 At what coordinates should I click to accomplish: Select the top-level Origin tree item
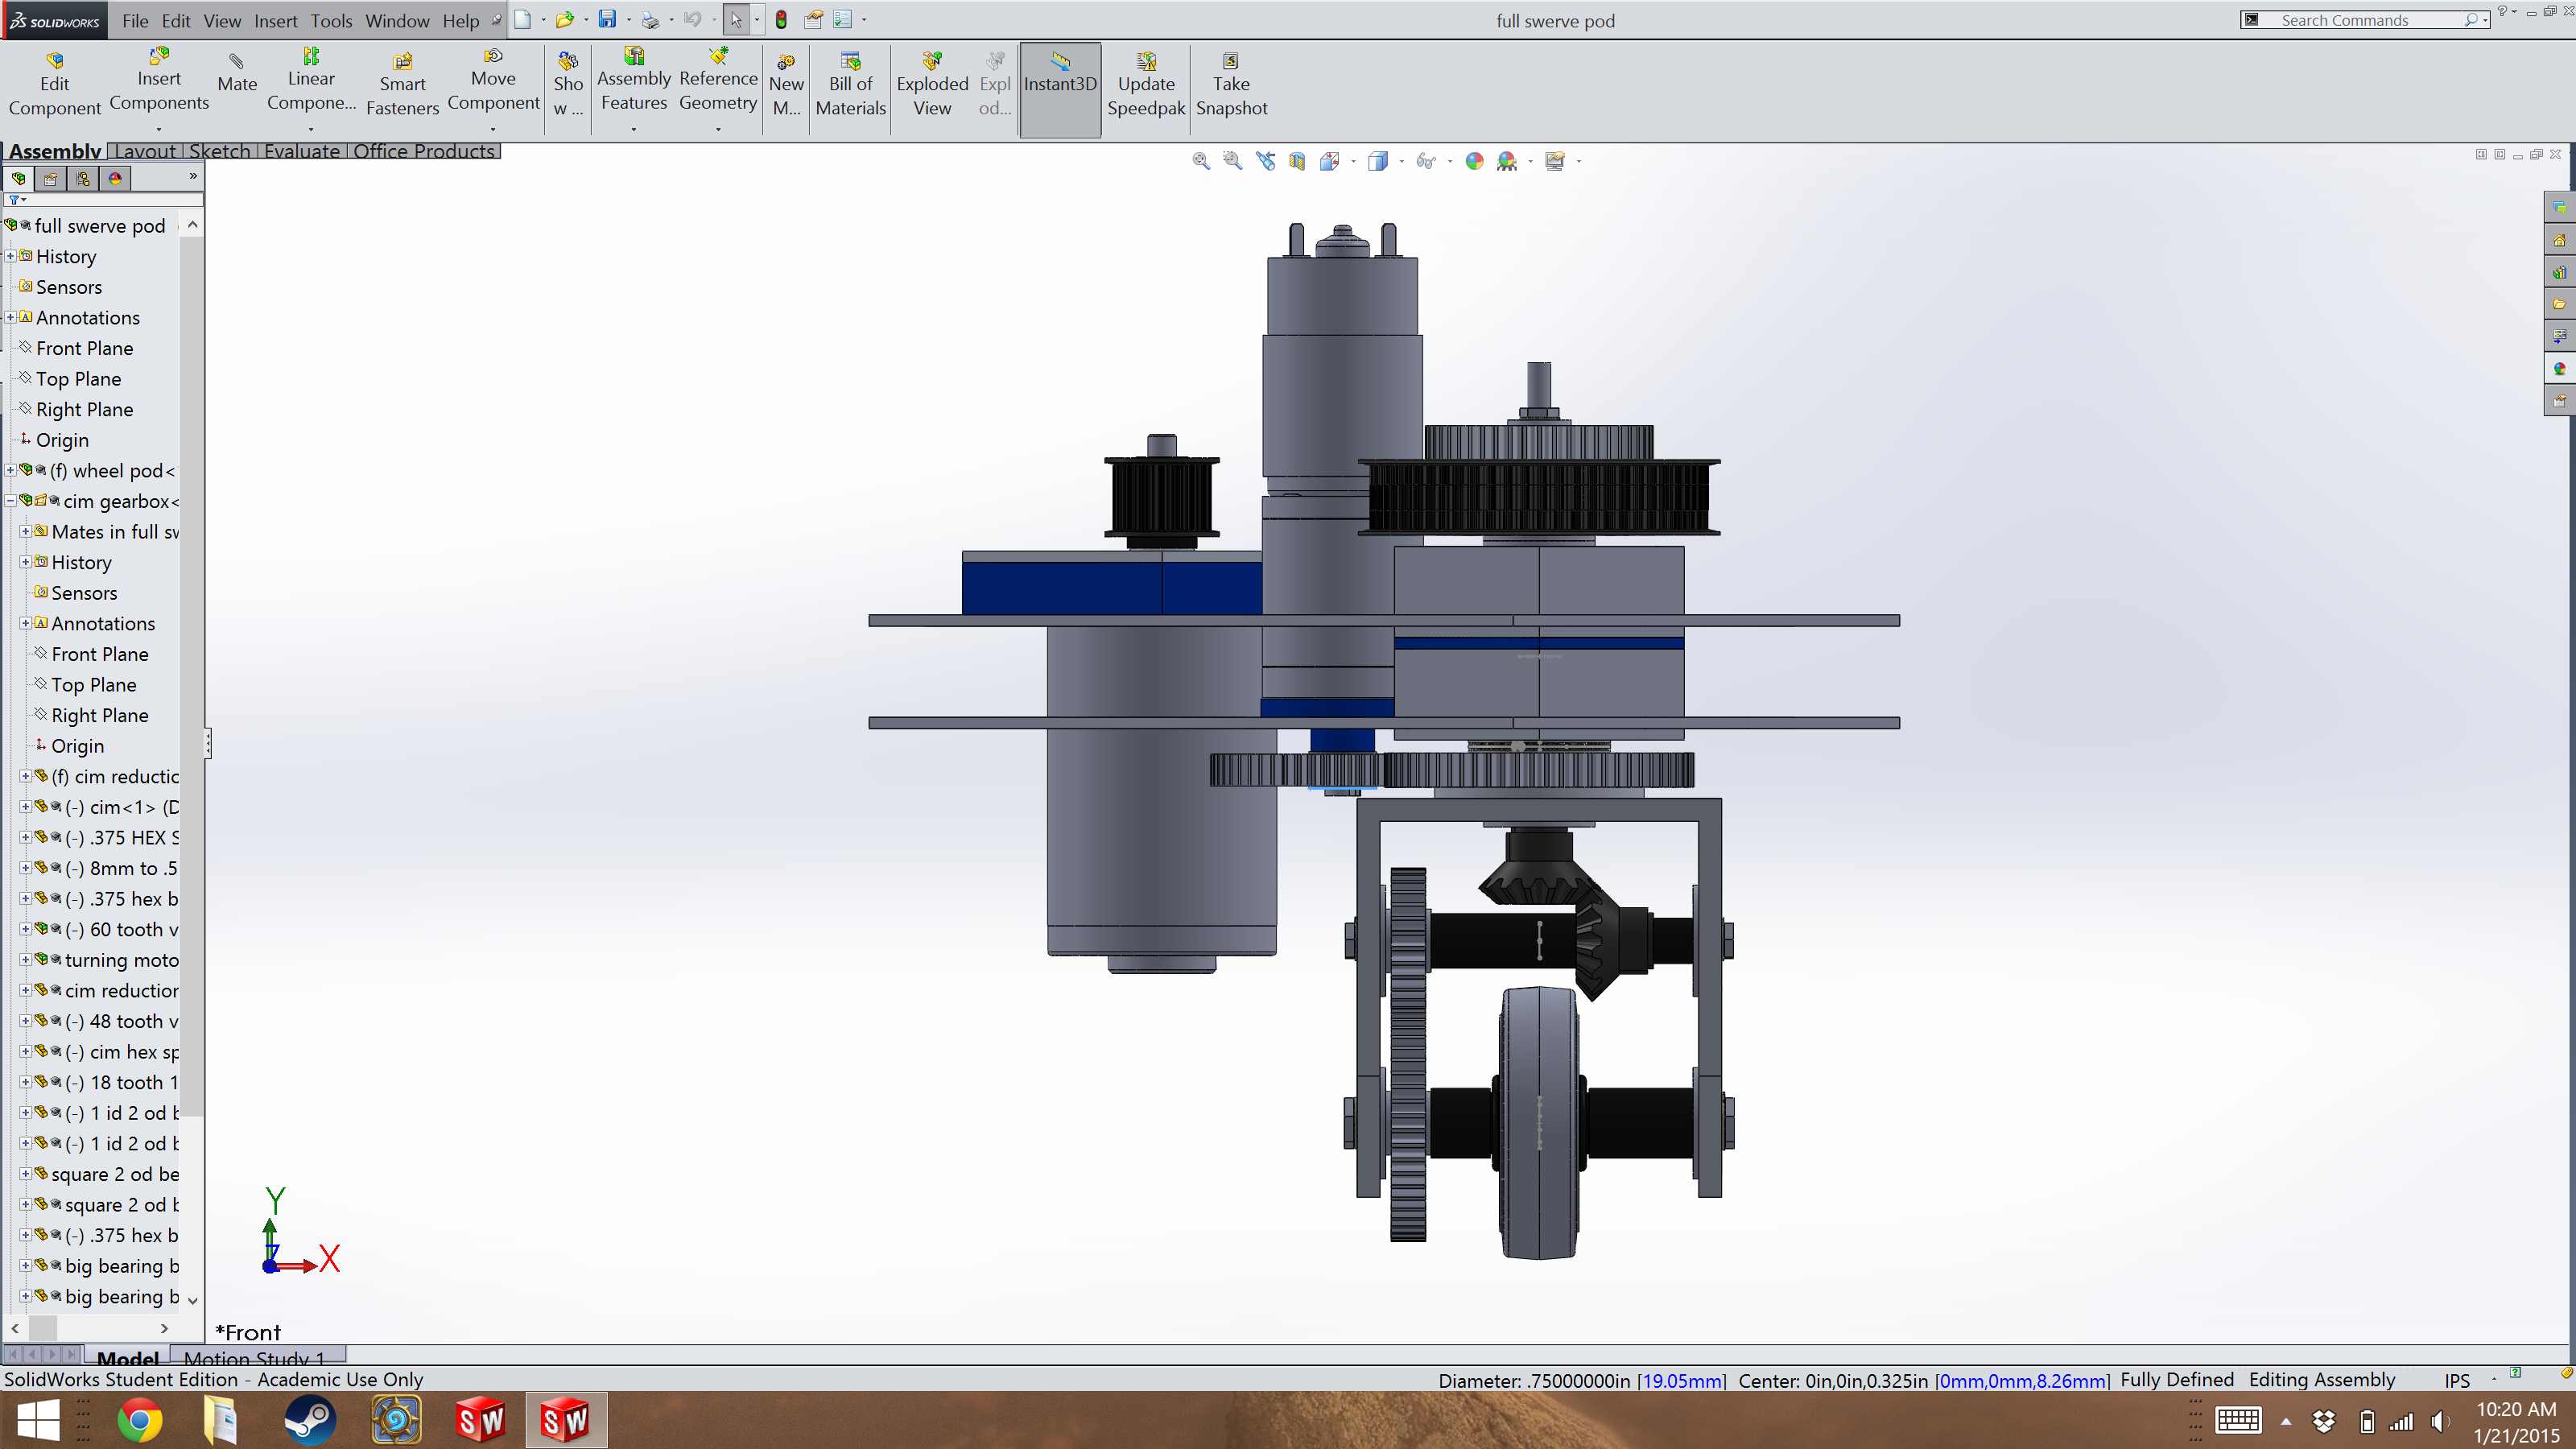(x=62, y=440)
